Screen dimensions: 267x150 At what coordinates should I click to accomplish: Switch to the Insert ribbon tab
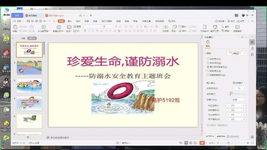70,21
